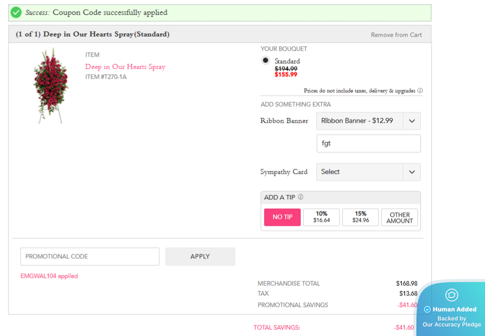The image size is (485, 336).
Task: Click the ribbon banner text field containing fgt
Action: pos(368,143)
